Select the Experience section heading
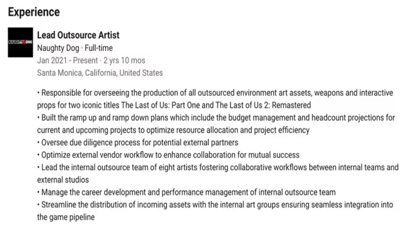This screenshot has width=410, height=231. point(34,12)
